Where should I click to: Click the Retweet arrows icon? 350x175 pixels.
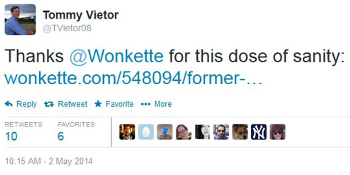49,104
